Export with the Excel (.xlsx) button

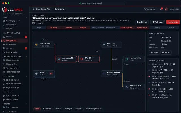(x=142, y=22)
